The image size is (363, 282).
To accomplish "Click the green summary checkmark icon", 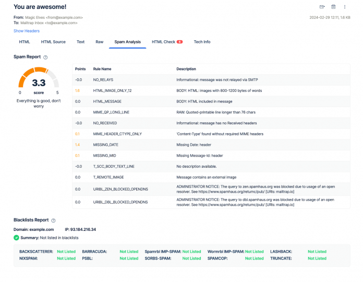I will point(16,238).
